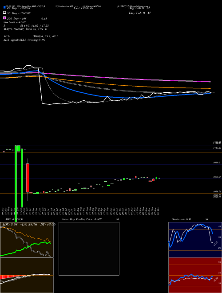Click the white 50 Day legend swatch

(x=4, y=13)
